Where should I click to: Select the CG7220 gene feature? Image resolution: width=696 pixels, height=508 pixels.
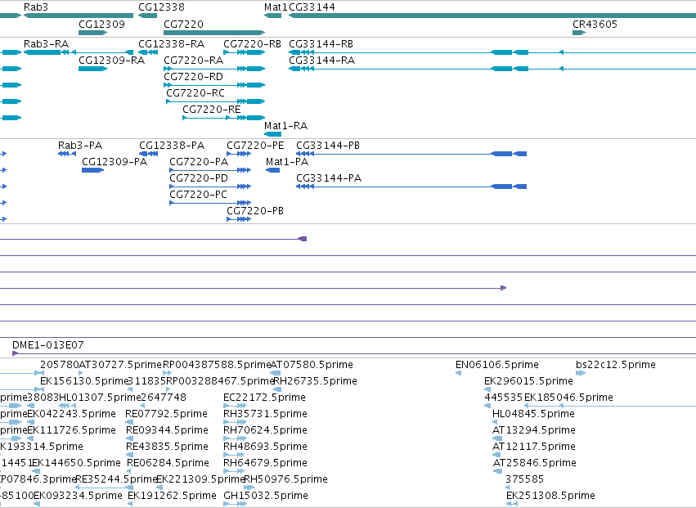pyautogui.click(x=214, y=33)
